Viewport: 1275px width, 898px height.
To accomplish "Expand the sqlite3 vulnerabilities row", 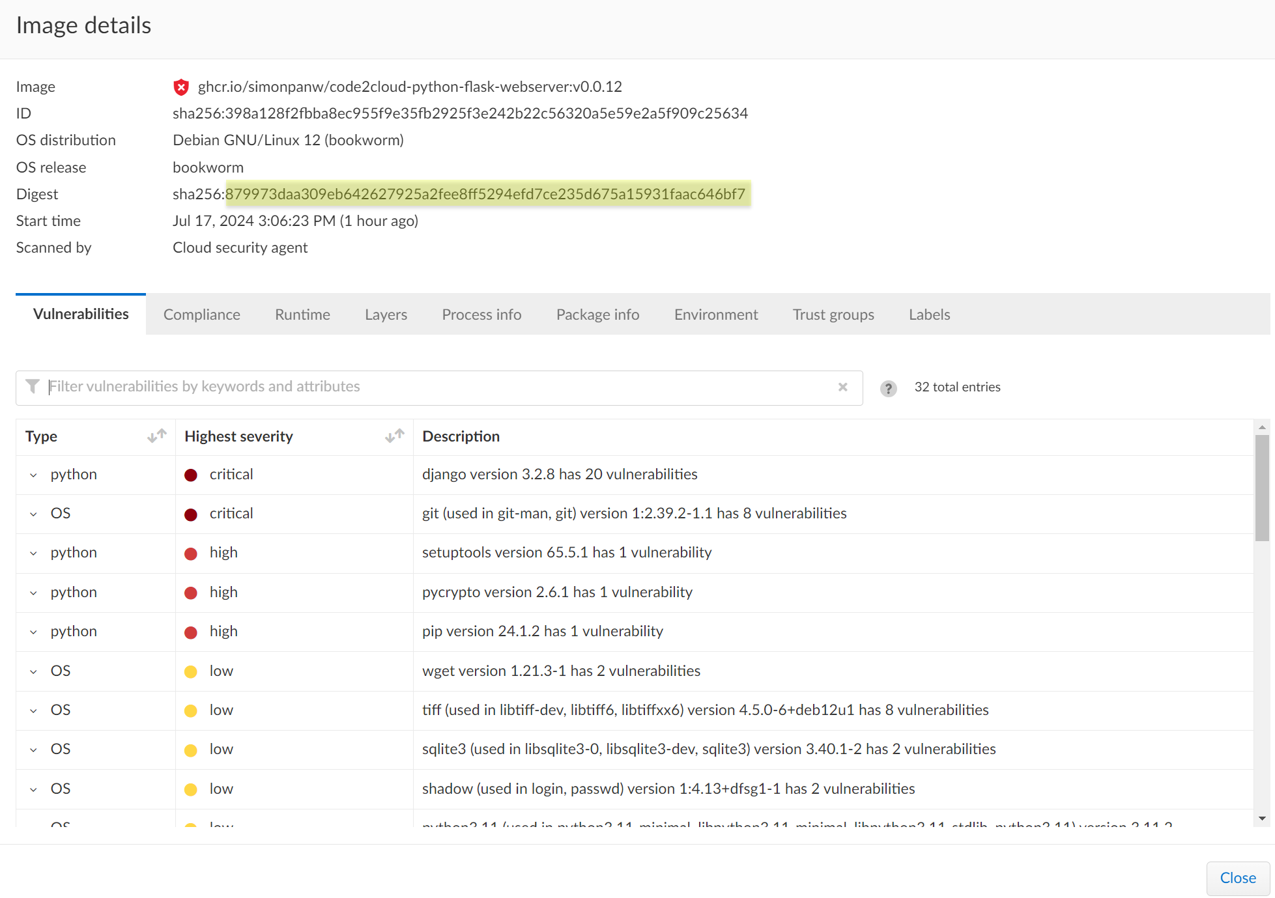I will [33, 750].
